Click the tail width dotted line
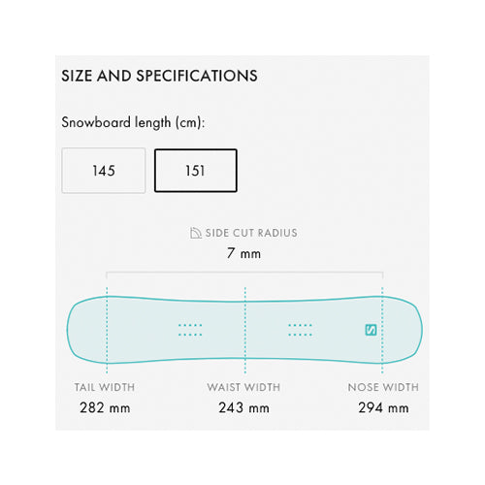 pyautogui.click(x=107, y=330)
